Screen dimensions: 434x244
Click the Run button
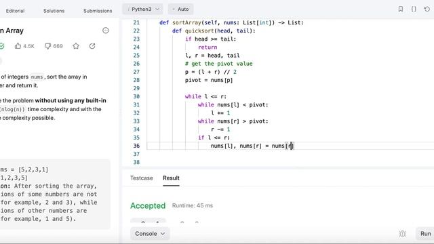[x=425, y=233]
